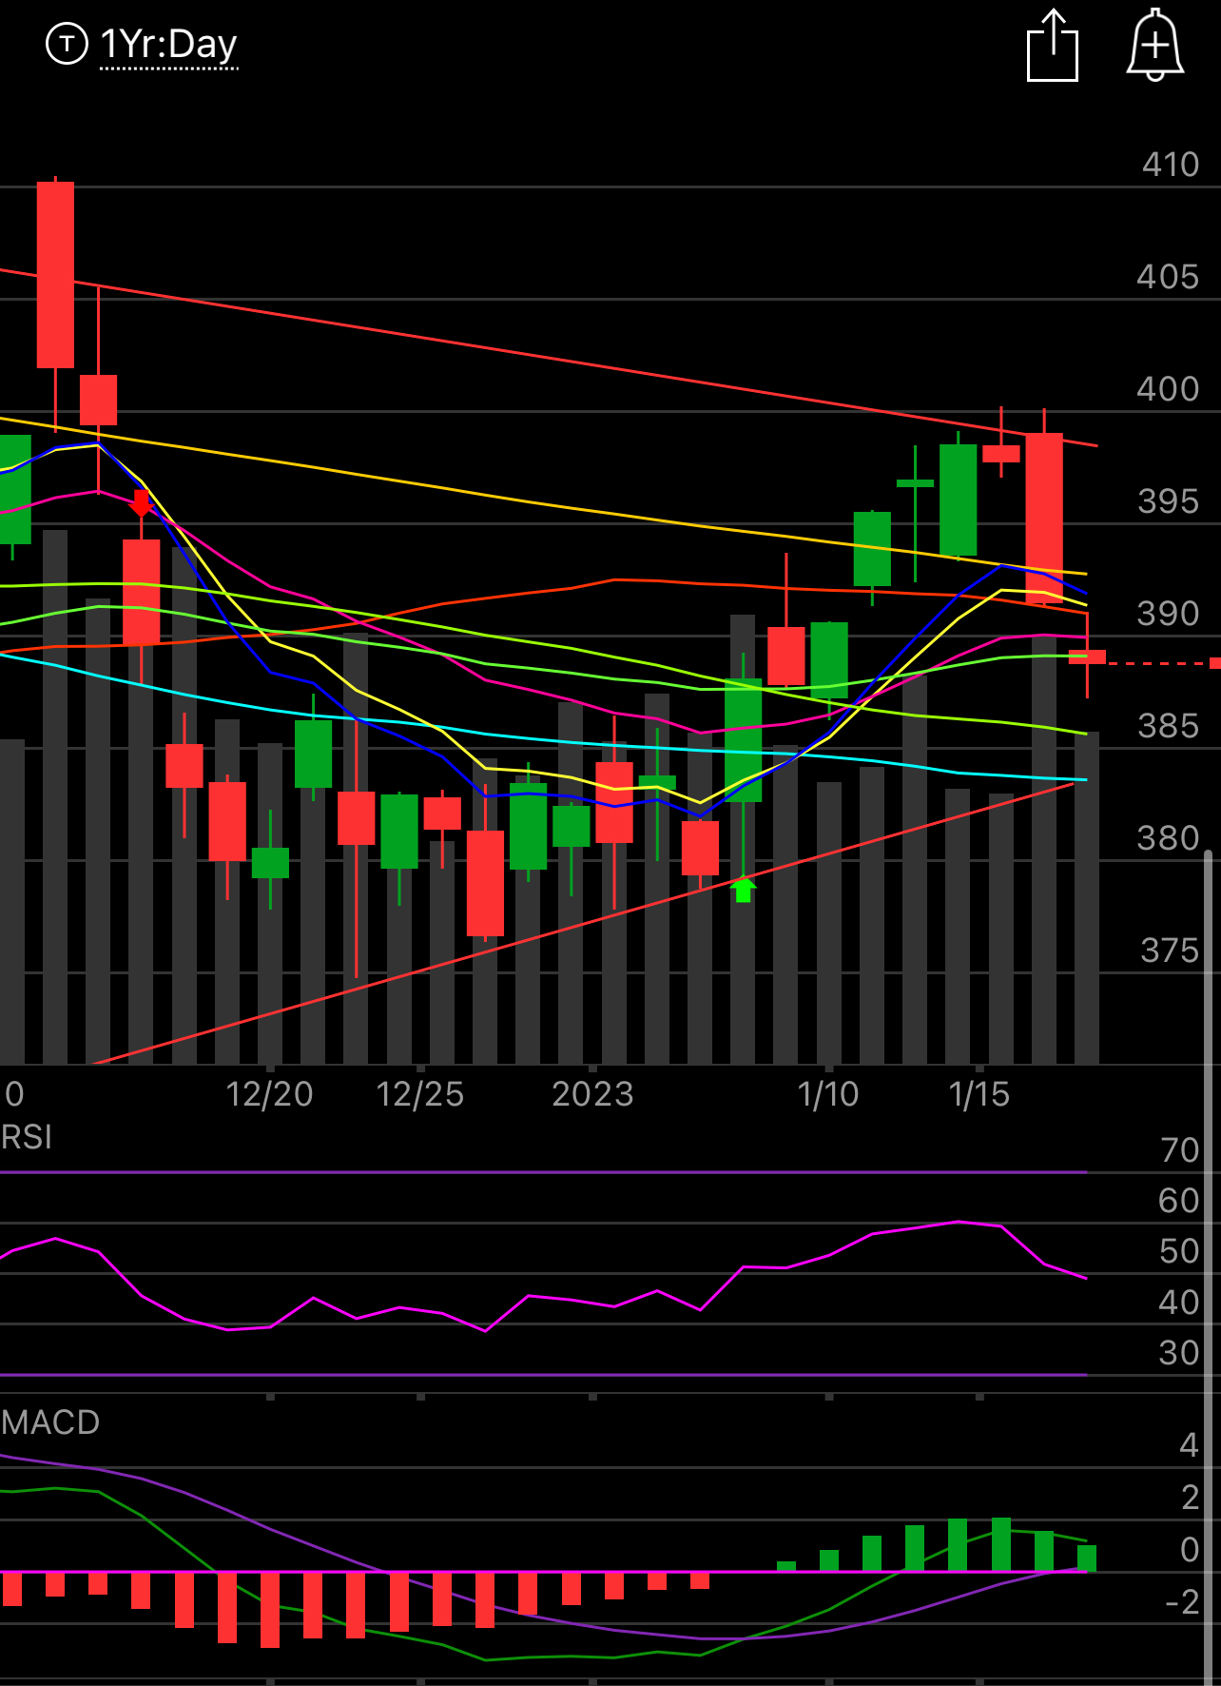Image resolution: width=1221 pixels, height=1686 pixels.
Task: Tap the 380 price axis label
Action: 1169,838
